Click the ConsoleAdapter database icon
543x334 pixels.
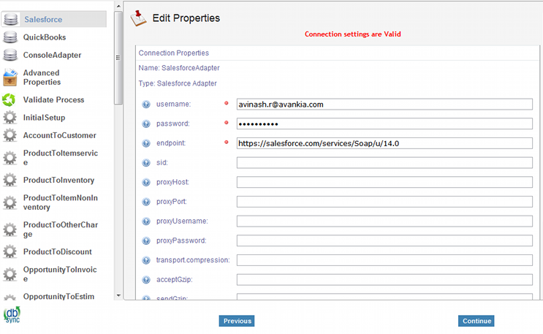point(10,56)
